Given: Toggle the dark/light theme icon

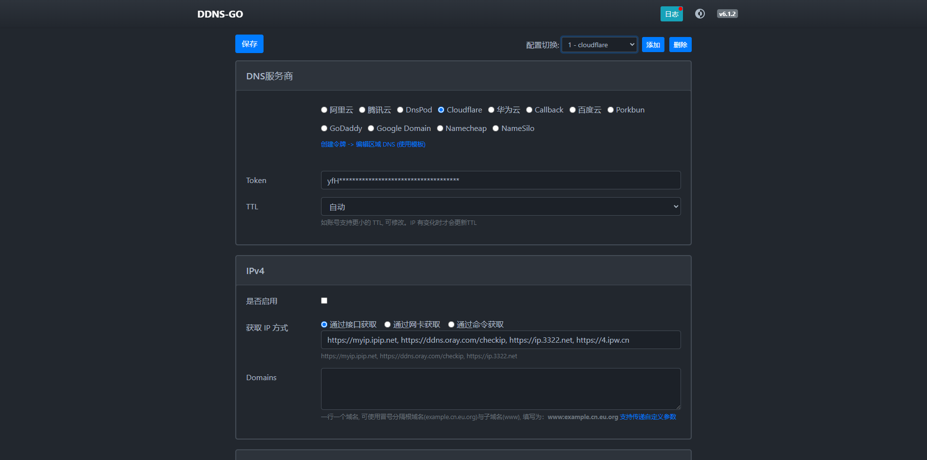Looking at the screenshot, I should (x=700, y=14).
